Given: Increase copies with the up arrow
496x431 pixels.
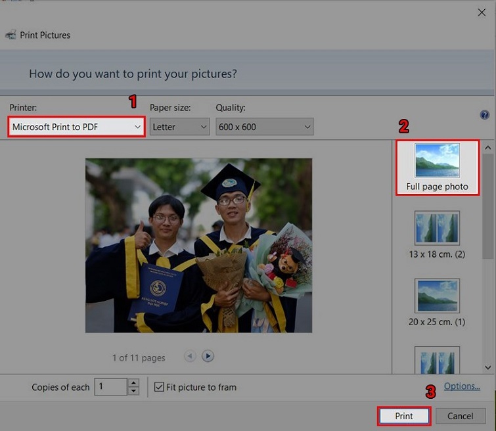Looking at the screenshot, I should [x=133, y=383].
